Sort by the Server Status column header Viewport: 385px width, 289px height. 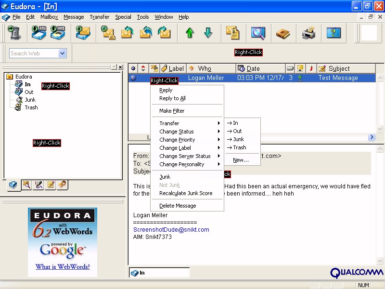pyautogui.click(x=300, y=68)
